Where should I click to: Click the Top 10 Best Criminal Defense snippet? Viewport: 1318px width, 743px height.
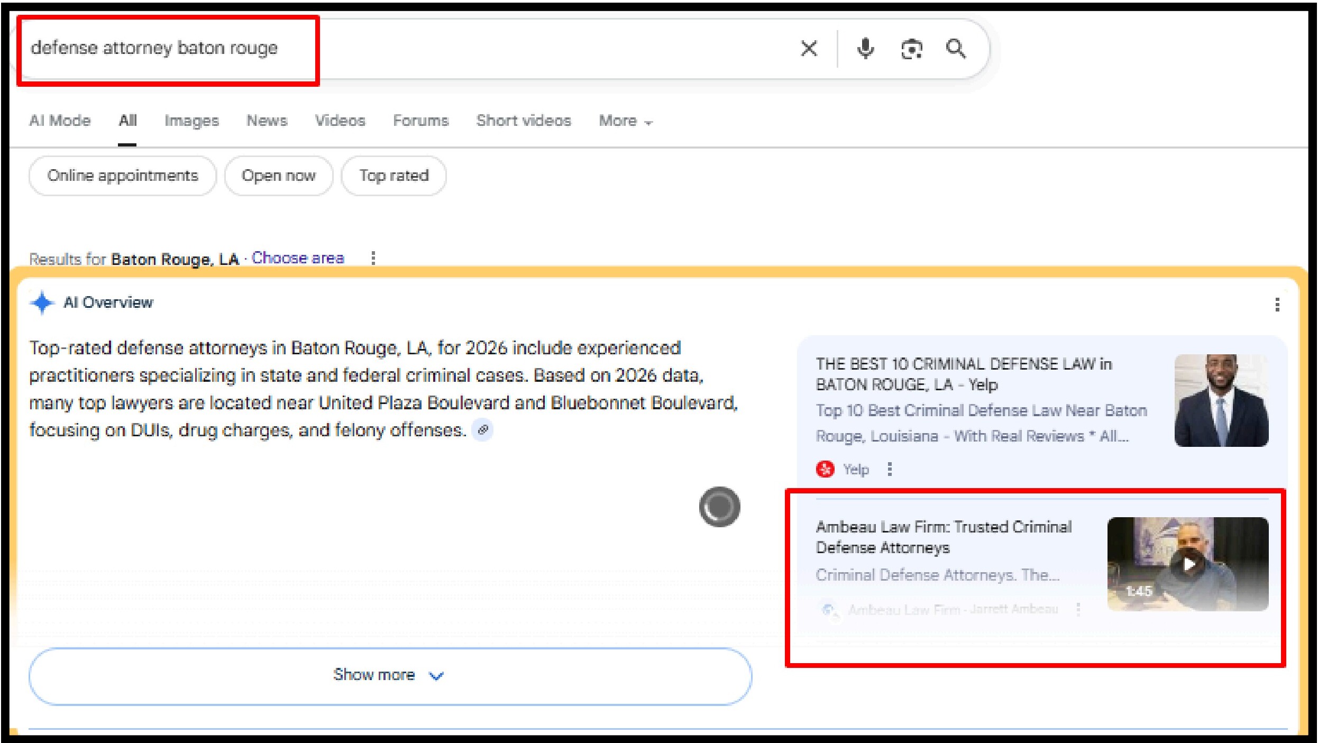coord(981,423)
